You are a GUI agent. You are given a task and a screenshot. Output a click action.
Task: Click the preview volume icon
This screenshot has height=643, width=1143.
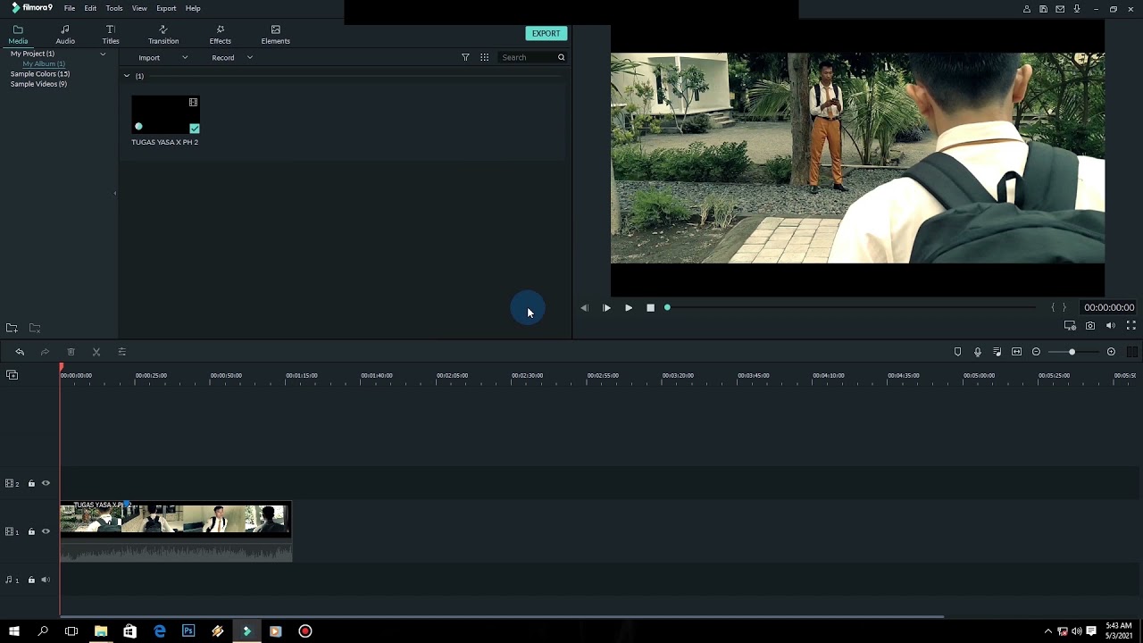(x=1111, y=326)
